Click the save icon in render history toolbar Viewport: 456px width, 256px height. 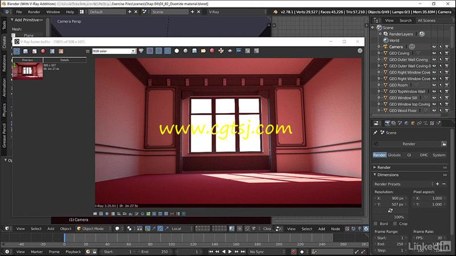26,51
